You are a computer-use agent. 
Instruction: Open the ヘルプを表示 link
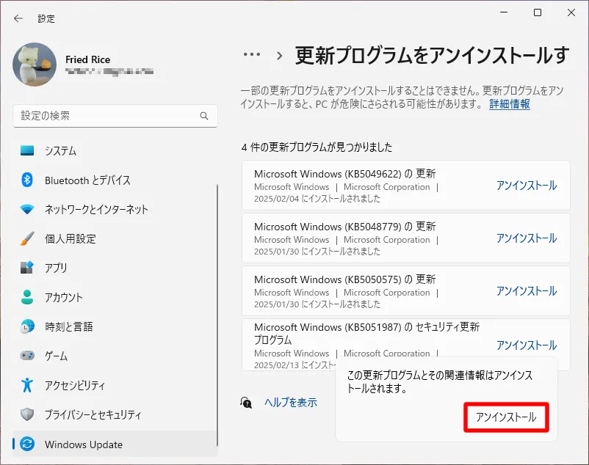291,403
